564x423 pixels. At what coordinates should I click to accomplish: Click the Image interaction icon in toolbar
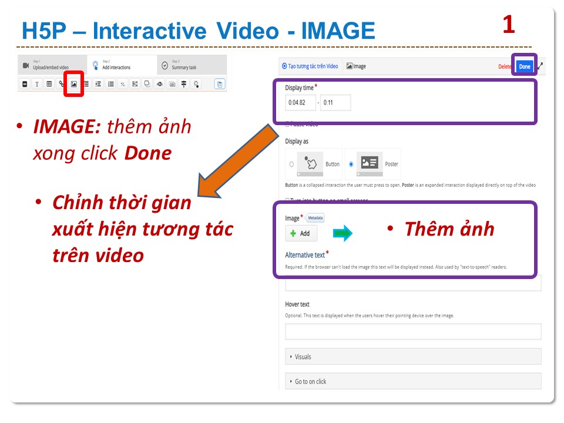click(74, 84)
